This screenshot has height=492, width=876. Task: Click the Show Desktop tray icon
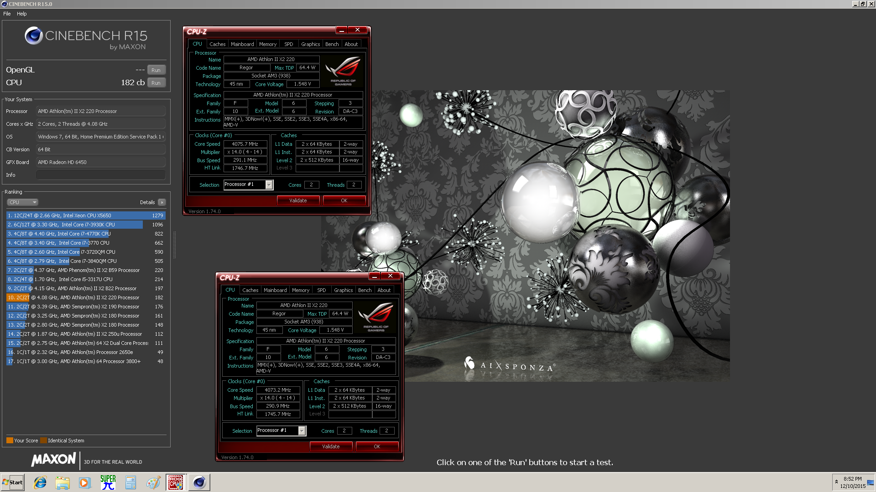click(x=871, y=482)
